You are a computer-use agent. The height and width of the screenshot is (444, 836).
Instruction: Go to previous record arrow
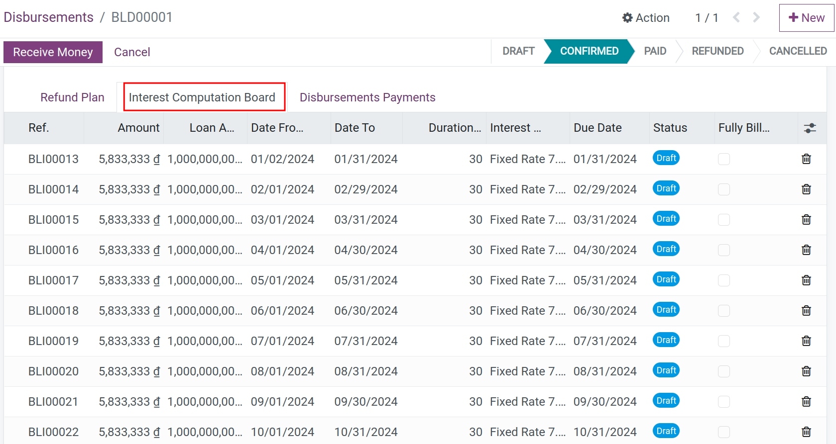click(x=736, y=18)
